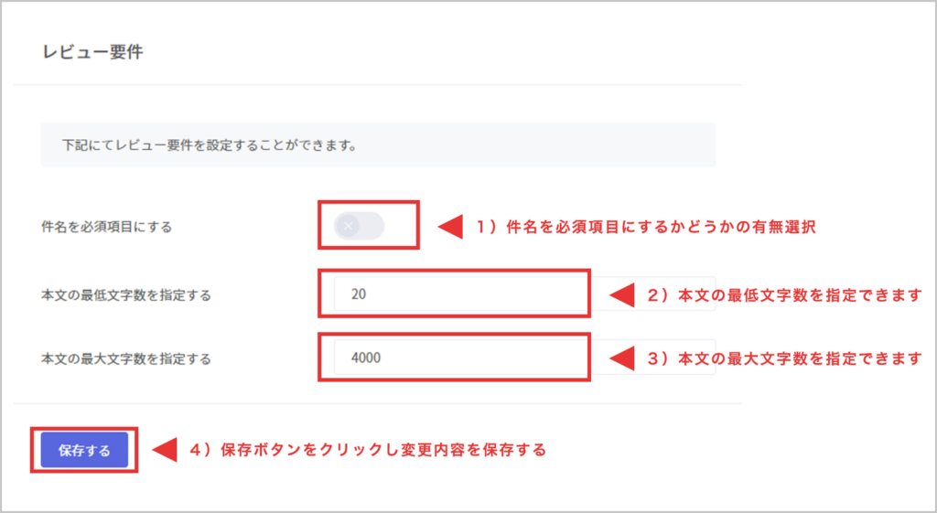Screen dimensions: 937x513
Task: Click annotation text 1) 件名を必須項目にするかどうかの有無選択
Action: click(x=645, y=227)
